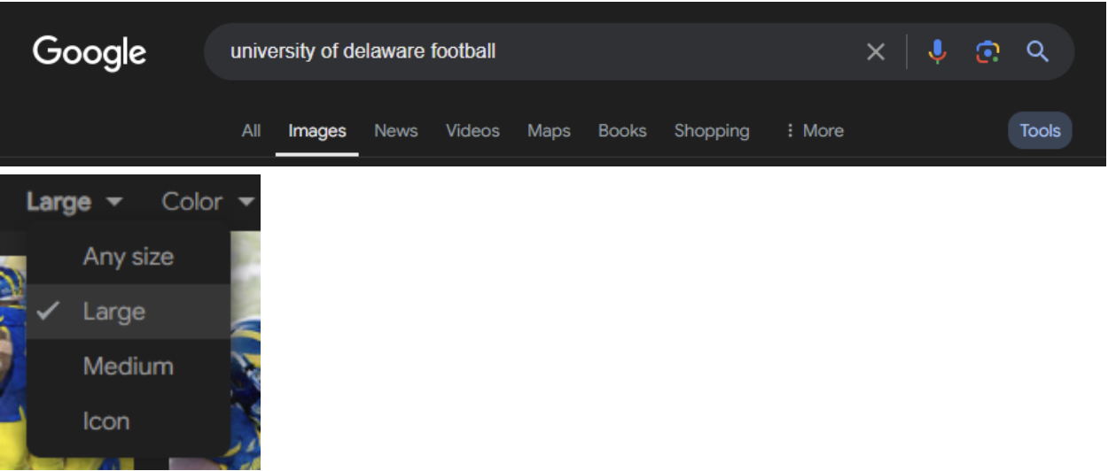Switch to the All results tab
Image resolution: width=1108 pixels, height=471 pixels.
point(251,131)
